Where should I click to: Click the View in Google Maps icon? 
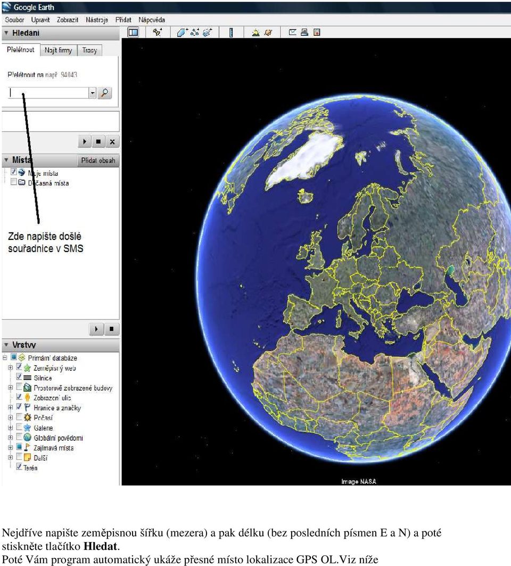click(317, 33)
